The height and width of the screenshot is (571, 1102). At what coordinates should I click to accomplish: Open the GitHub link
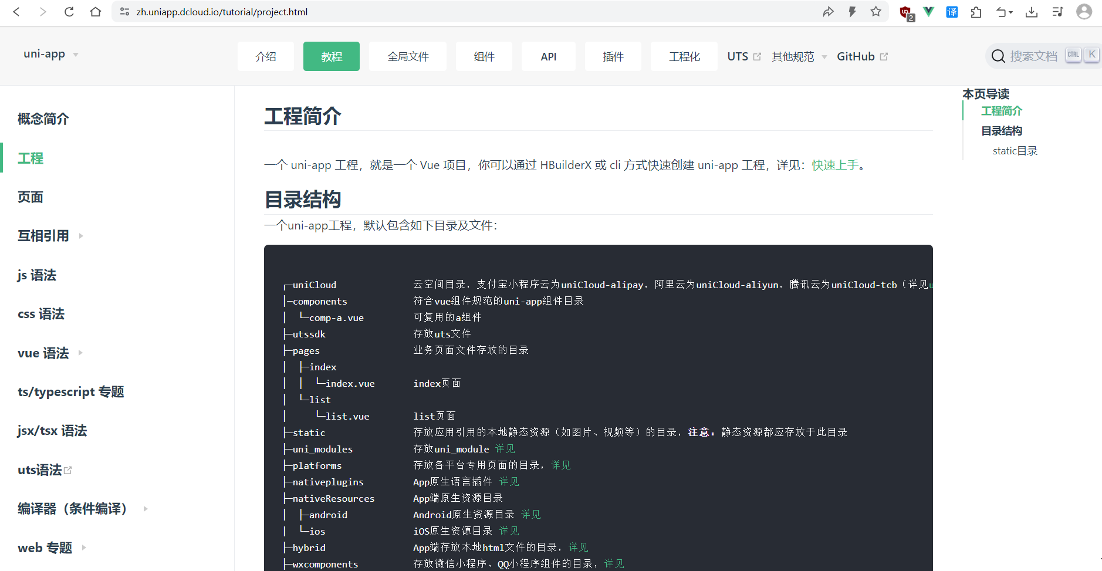[x=862, y=56]
